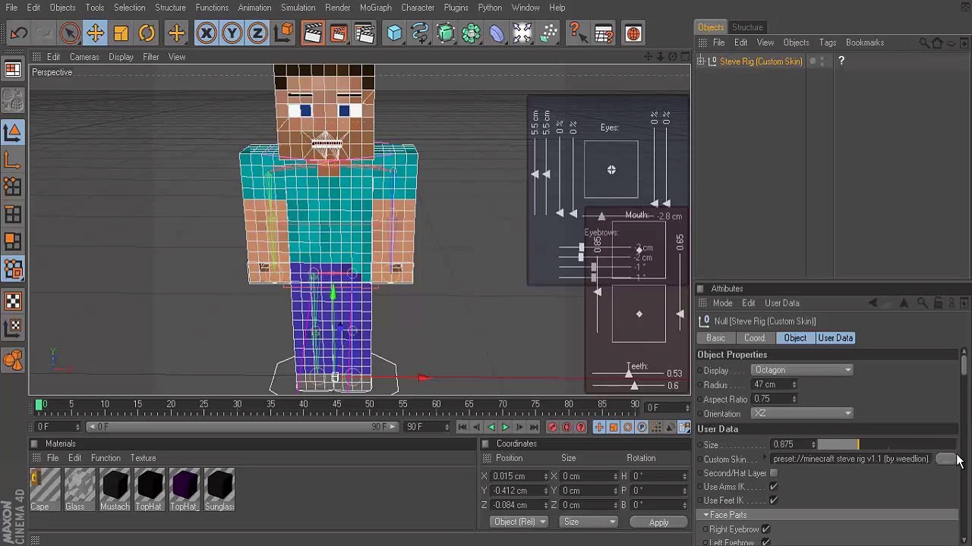Open the spline tools icon

coord(420,33)
